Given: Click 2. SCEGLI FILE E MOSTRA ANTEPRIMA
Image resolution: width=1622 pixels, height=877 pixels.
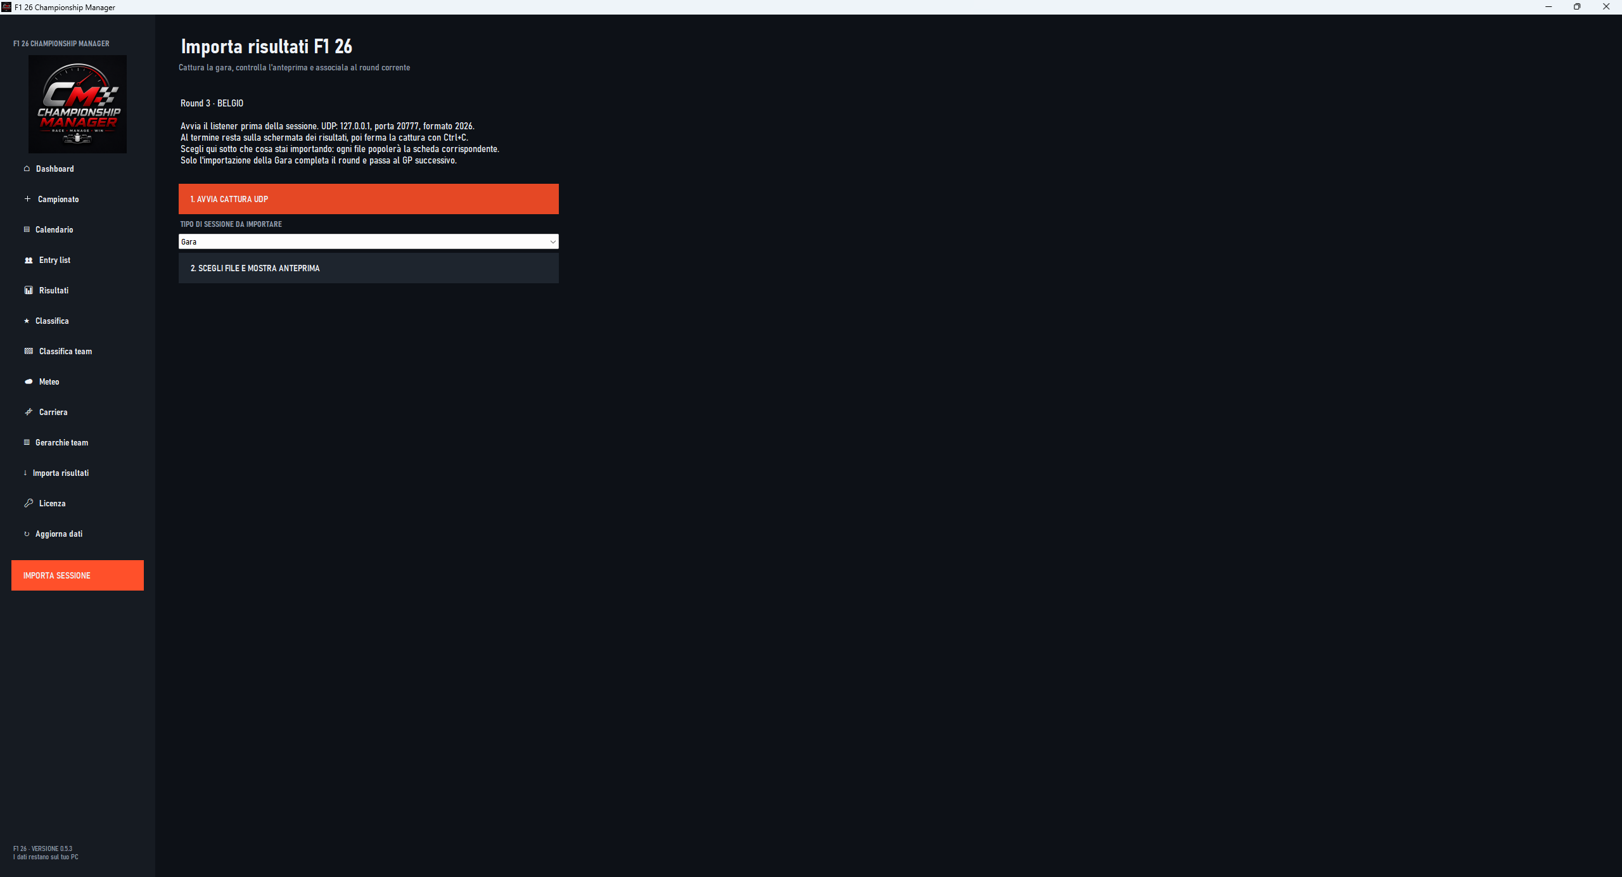Looking at the screenshot, I should [369, 268].
